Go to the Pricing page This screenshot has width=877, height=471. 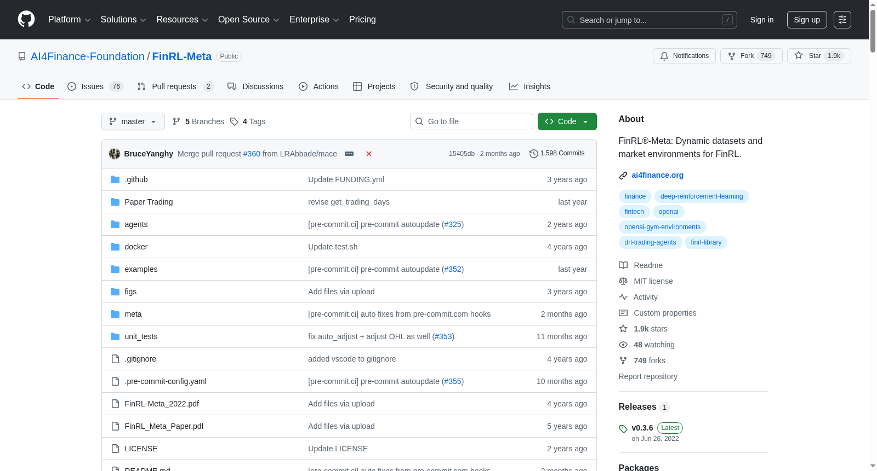coord(362,20)
